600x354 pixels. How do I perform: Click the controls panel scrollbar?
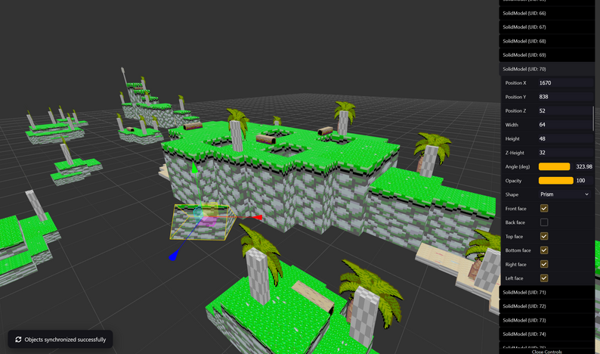[x=593, y=119]
